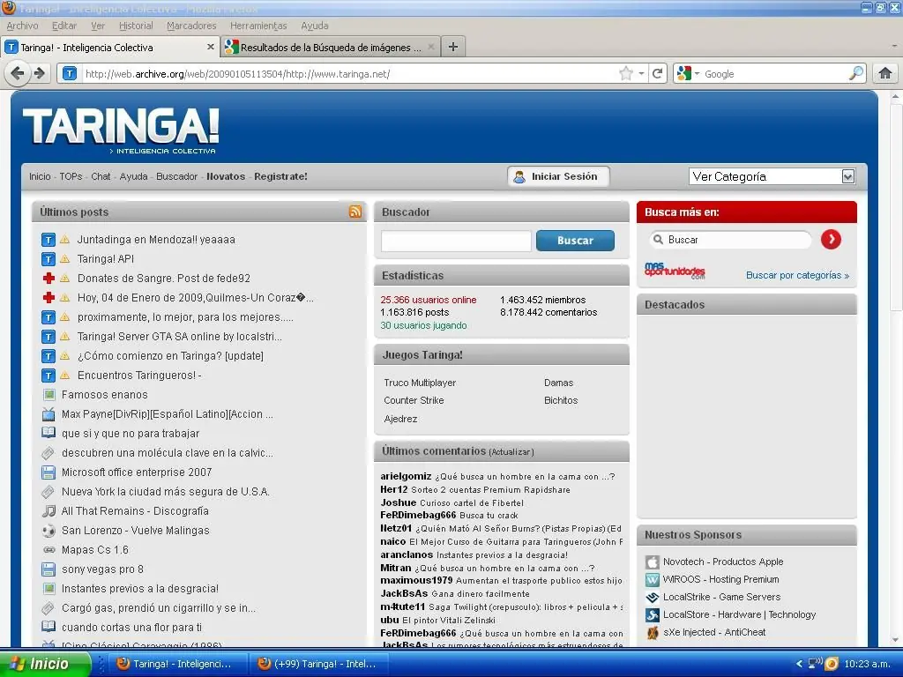
Task: Open Novotech - Productos Apple sponsor link
Action: click(723, 562)
